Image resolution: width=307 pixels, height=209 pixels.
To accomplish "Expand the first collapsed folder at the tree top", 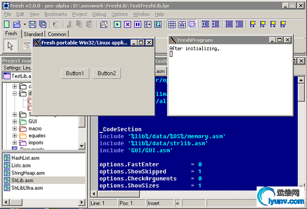I will (15, 86).
